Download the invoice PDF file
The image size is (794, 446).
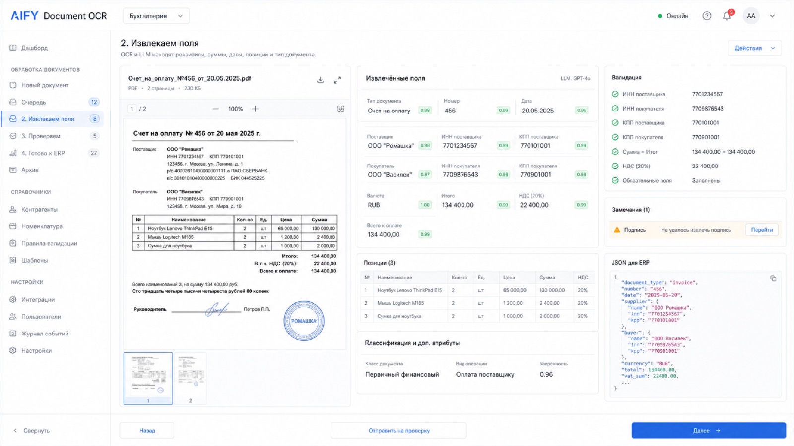point(321,80)
